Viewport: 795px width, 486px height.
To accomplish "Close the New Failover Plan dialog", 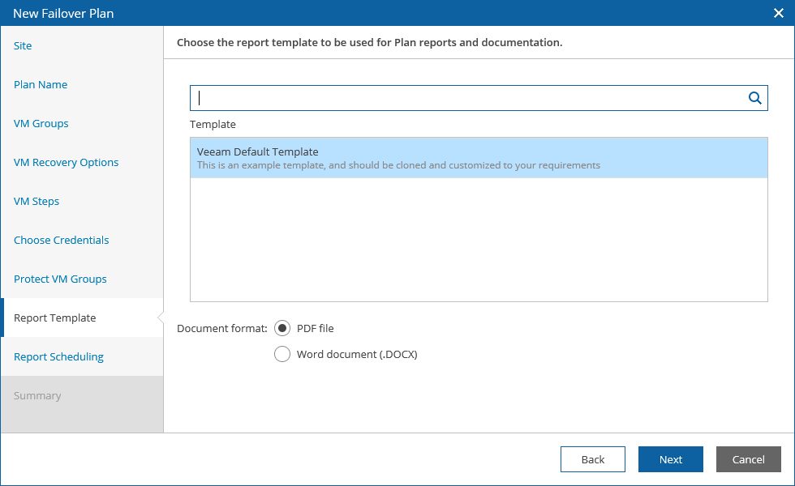I will 779,13.
